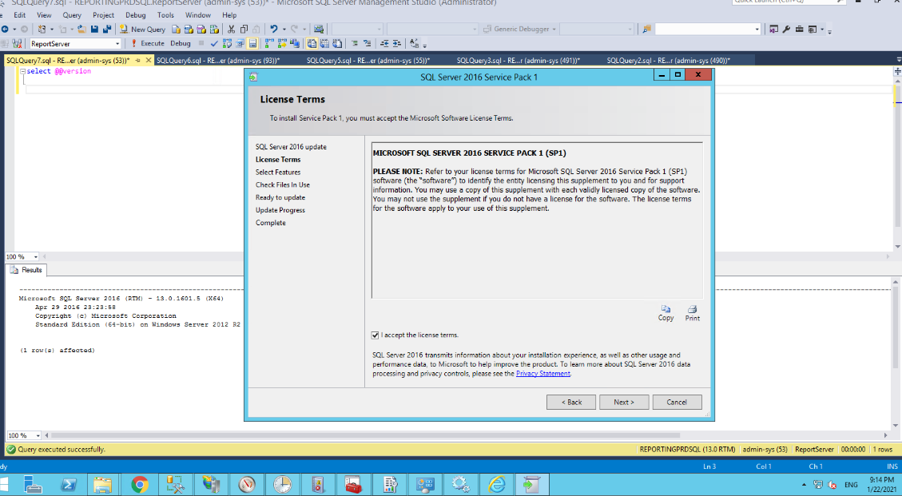Uncheck the 'I accept the license terms' checkbox
Image resolution: width=902 pixels, height=496 pixels.
(x=375, y=335)
